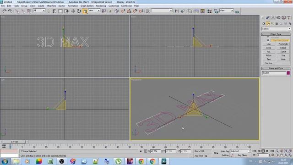
Task: Open the Material Editor icon
Action: (x=210, y=11)
